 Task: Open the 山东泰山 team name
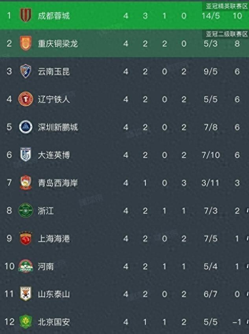coord(53,294)
